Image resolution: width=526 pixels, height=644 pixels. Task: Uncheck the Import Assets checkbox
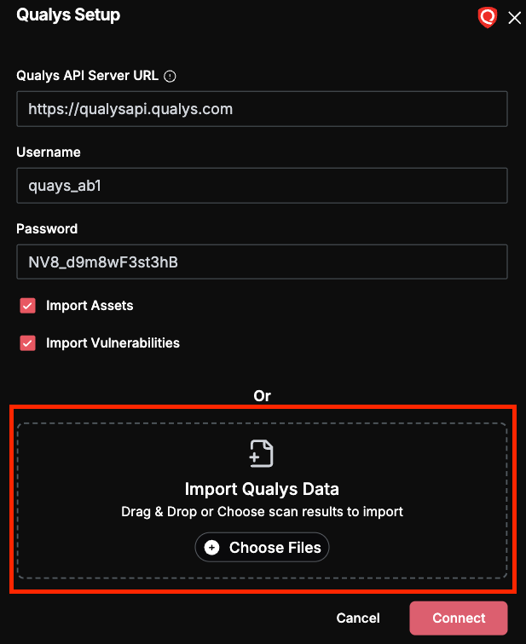(27, 306)
